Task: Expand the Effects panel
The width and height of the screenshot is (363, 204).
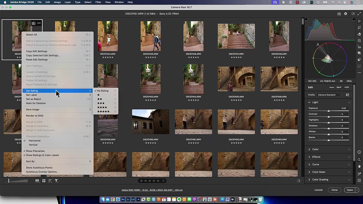Action: (309, 157)
